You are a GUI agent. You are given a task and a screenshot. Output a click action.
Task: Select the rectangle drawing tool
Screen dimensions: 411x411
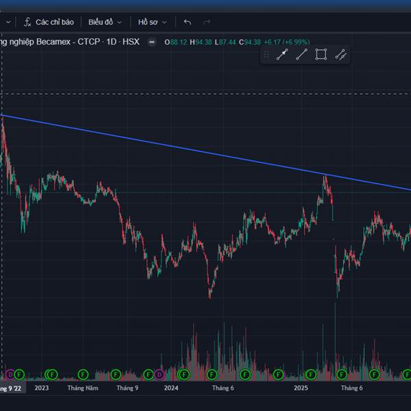coord(321,55)
